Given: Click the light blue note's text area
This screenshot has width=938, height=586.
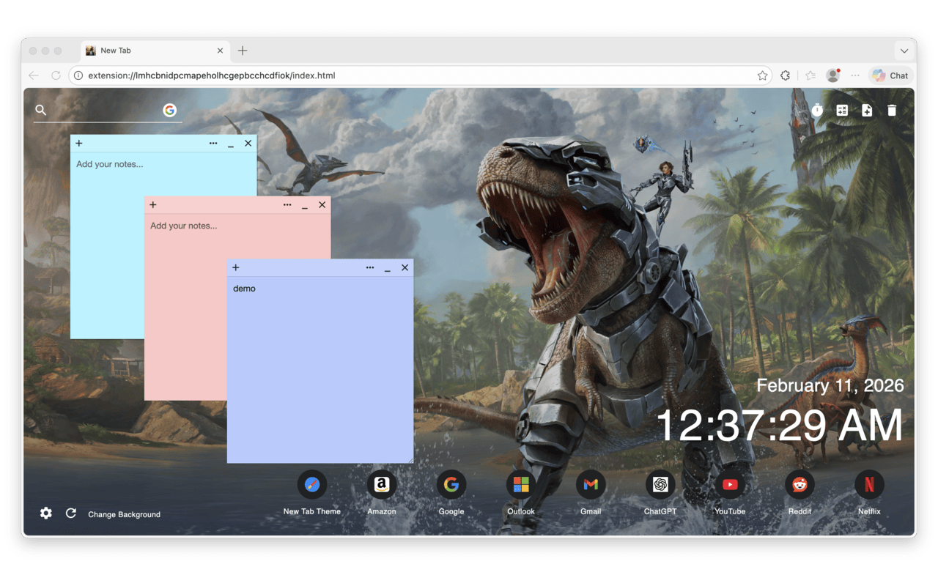Looking at the screenshot, I should 108,234.
